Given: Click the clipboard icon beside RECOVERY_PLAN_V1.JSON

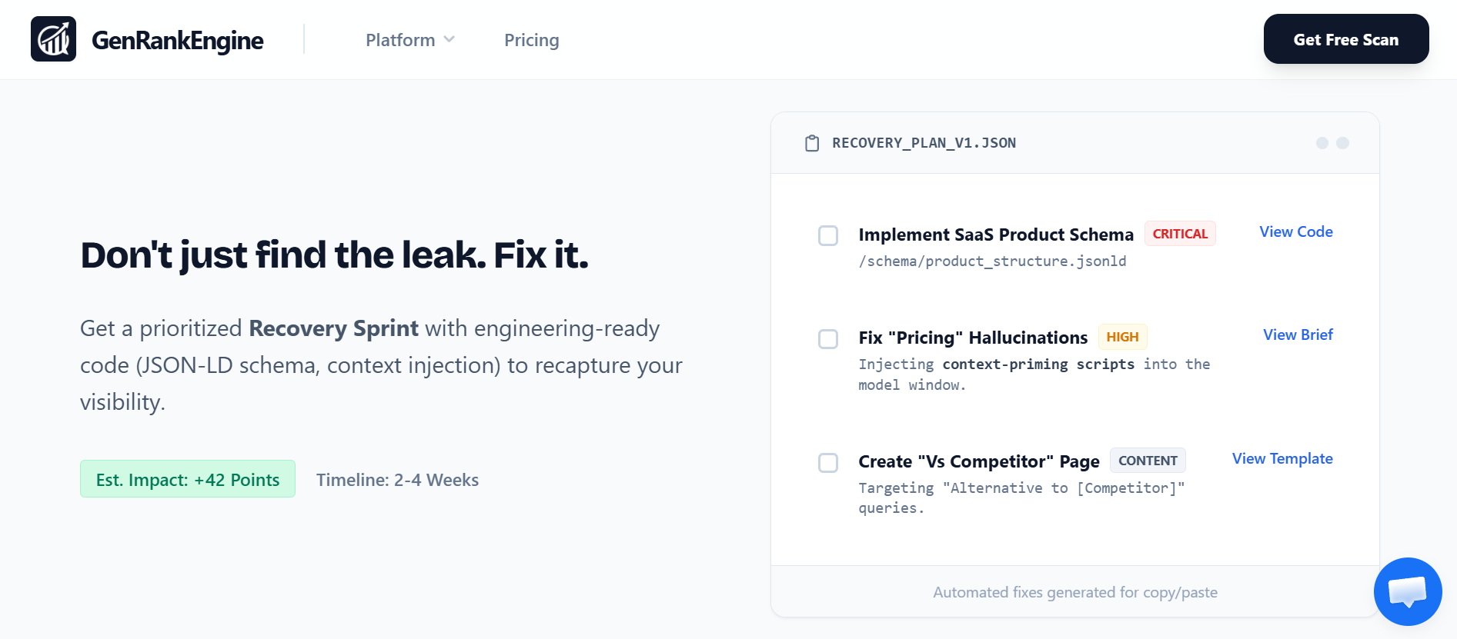Looking at the screenshot, I should pos(812,142).
